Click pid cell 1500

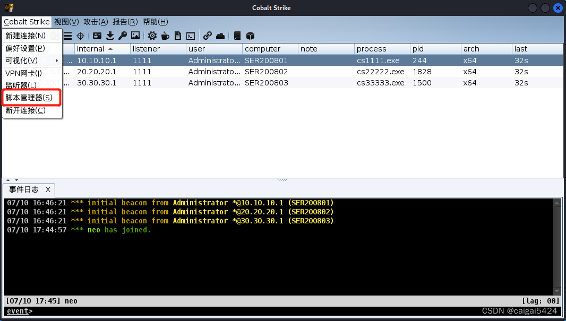(436, 83)
